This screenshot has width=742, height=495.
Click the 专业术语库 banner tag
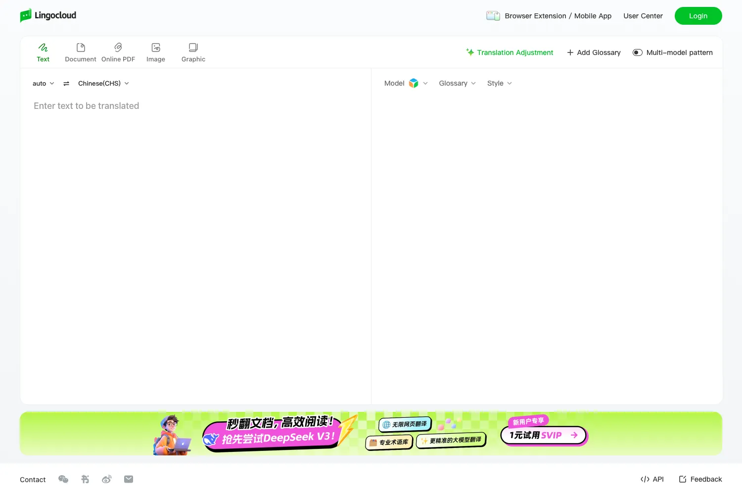(389, 442)
